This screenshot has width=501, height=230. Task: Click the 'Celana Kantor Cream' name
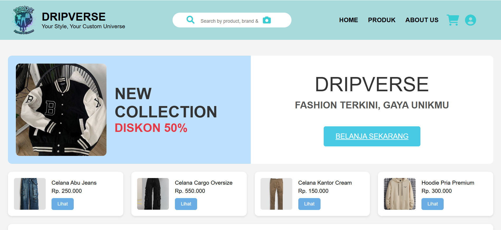click(325, 183)
